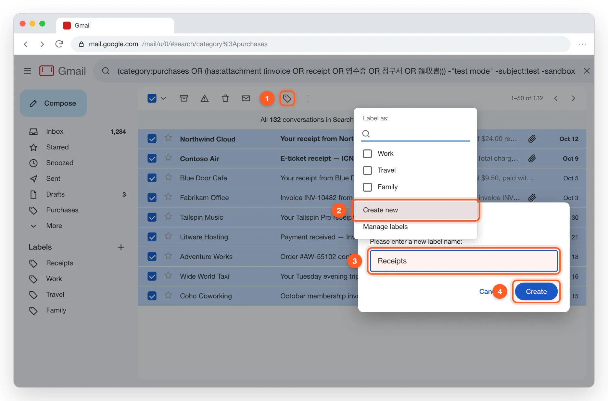Screen dimensions: 608x401
Task: Click the Cancel button in dialog
Action: point(485,291)
